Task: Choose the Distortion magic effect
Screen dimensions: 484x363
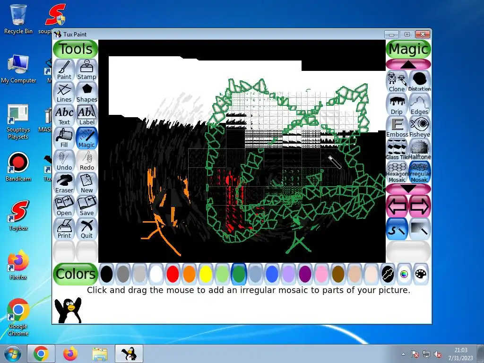Action: 420,81
